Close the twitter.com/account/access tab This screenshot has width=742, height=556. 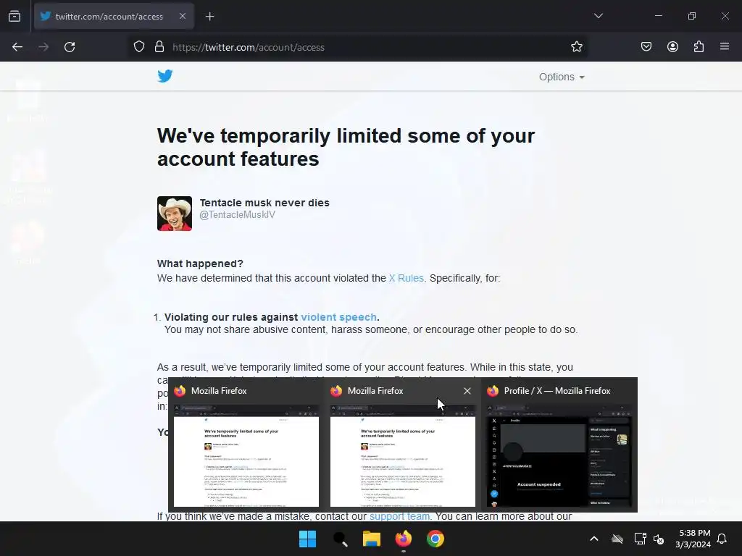(183, 16)
